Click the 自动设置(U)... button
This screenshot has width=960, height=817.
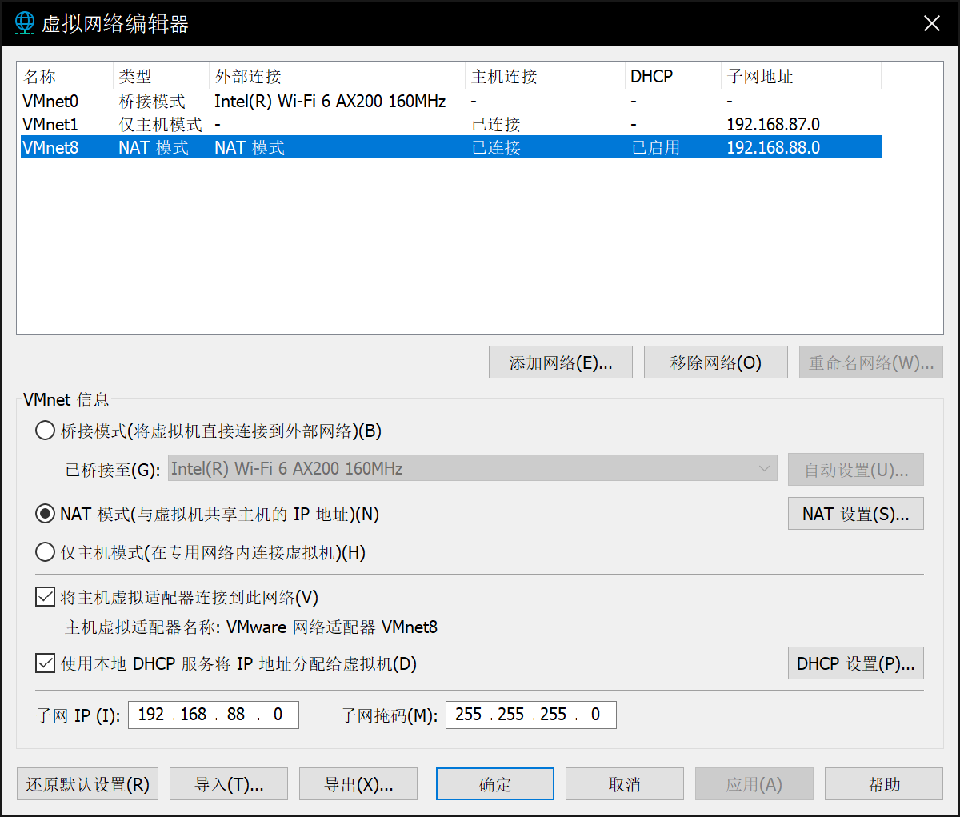tap(856, 470)
